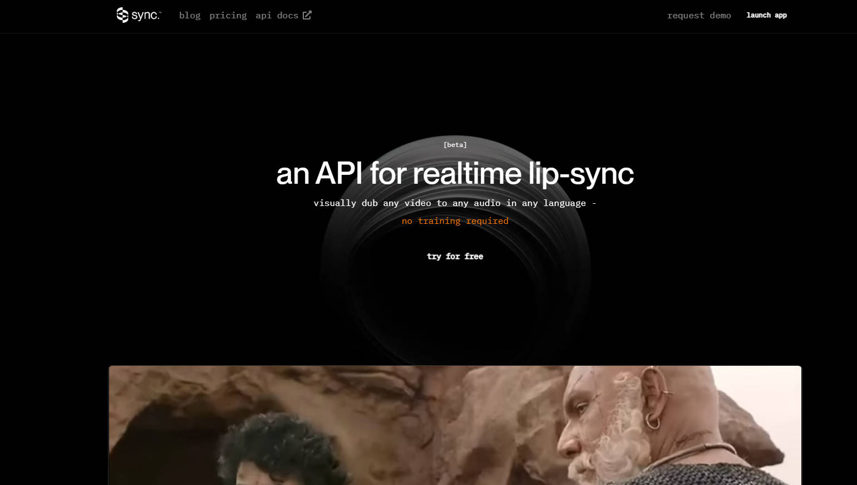Click the try for free button
This screenshot has width=857, height=485.
[455, 256]
